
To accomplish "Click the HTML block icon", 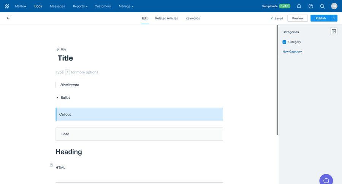I will click(51, 165).
